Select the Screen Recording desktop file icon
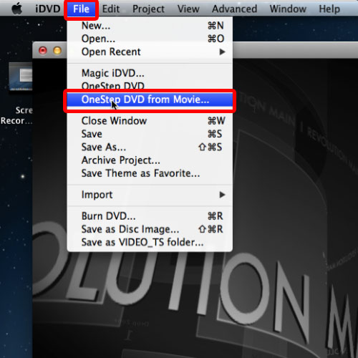The height and width of the screenshot is (358, 358). pos(21,77)
